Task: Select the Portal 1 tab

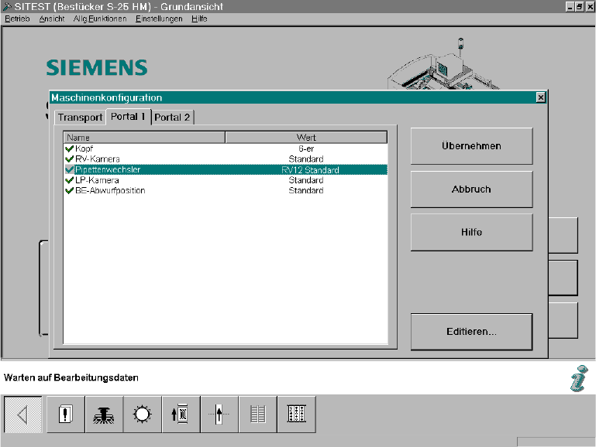Action: pyautogui.click(x=128, y=117)
